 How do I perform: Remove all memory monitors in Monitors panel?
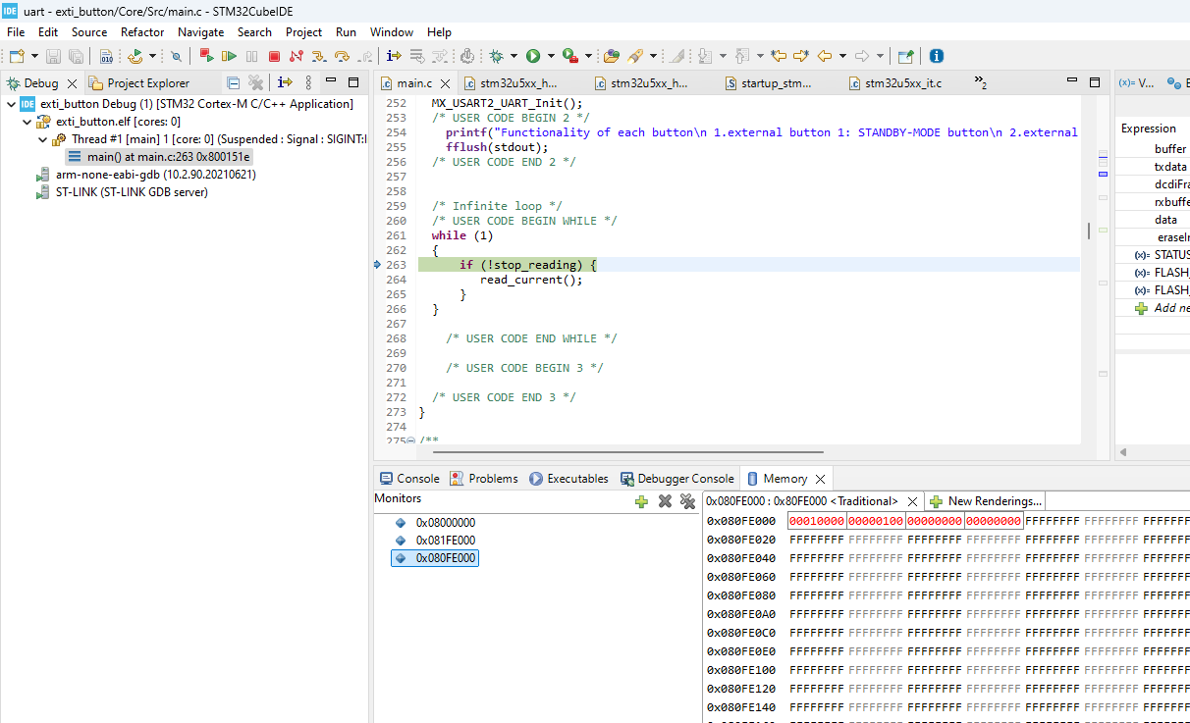687,501
